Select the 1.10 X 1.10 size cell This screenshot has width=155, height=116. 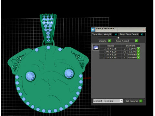pyautogui.click(x=110, y=58)
